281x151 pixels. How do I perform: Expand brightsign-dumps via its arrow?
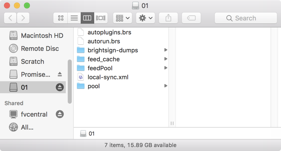[x=166, y=50]
